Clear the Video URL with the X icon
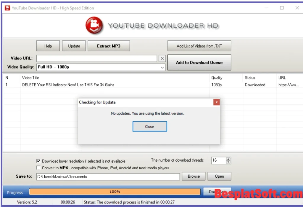 pyautogui.click(x=162, y=58)
